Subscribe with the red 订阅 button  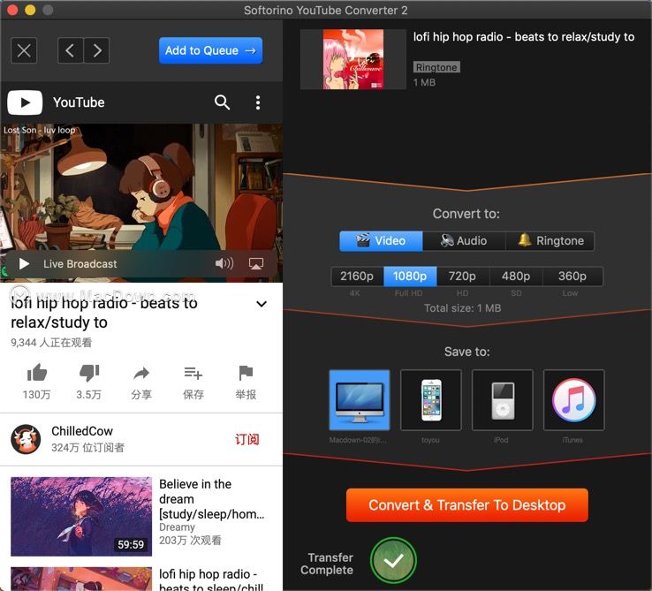pos(247,439)
